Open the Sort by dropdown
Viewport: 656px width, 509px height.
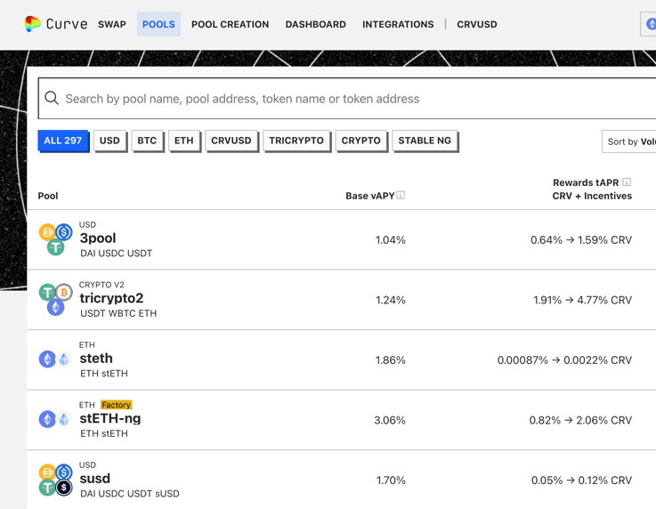(629, 141)
